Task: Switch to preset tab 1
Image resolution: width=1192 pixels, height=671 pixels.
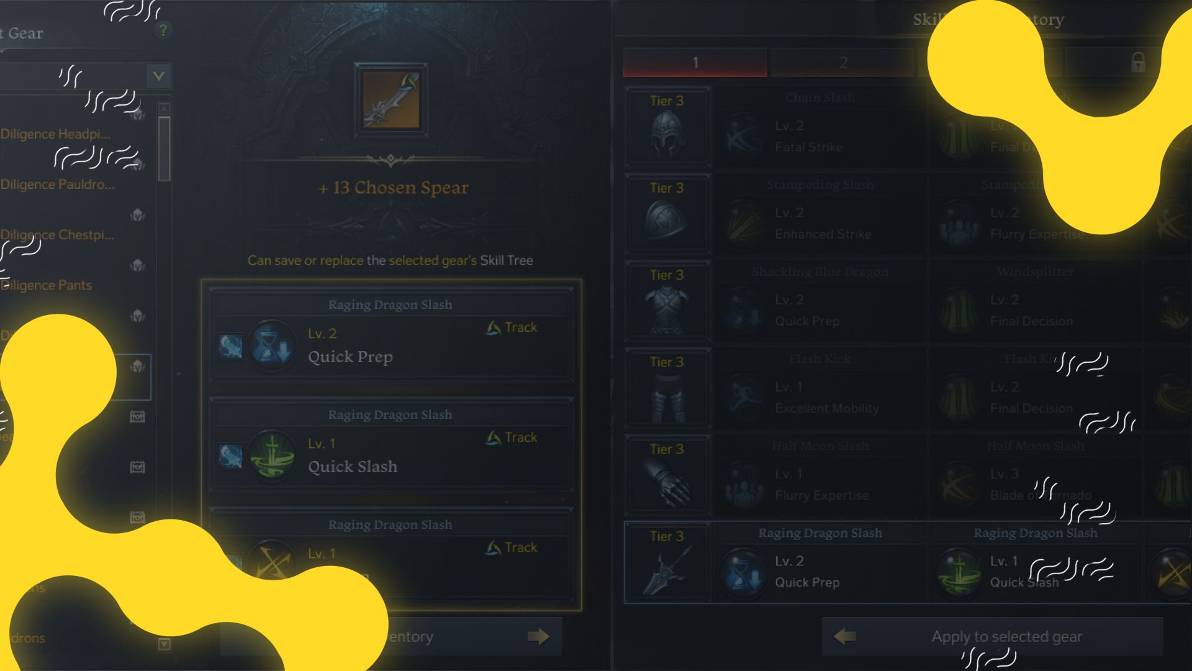Action: click(695, 62)
